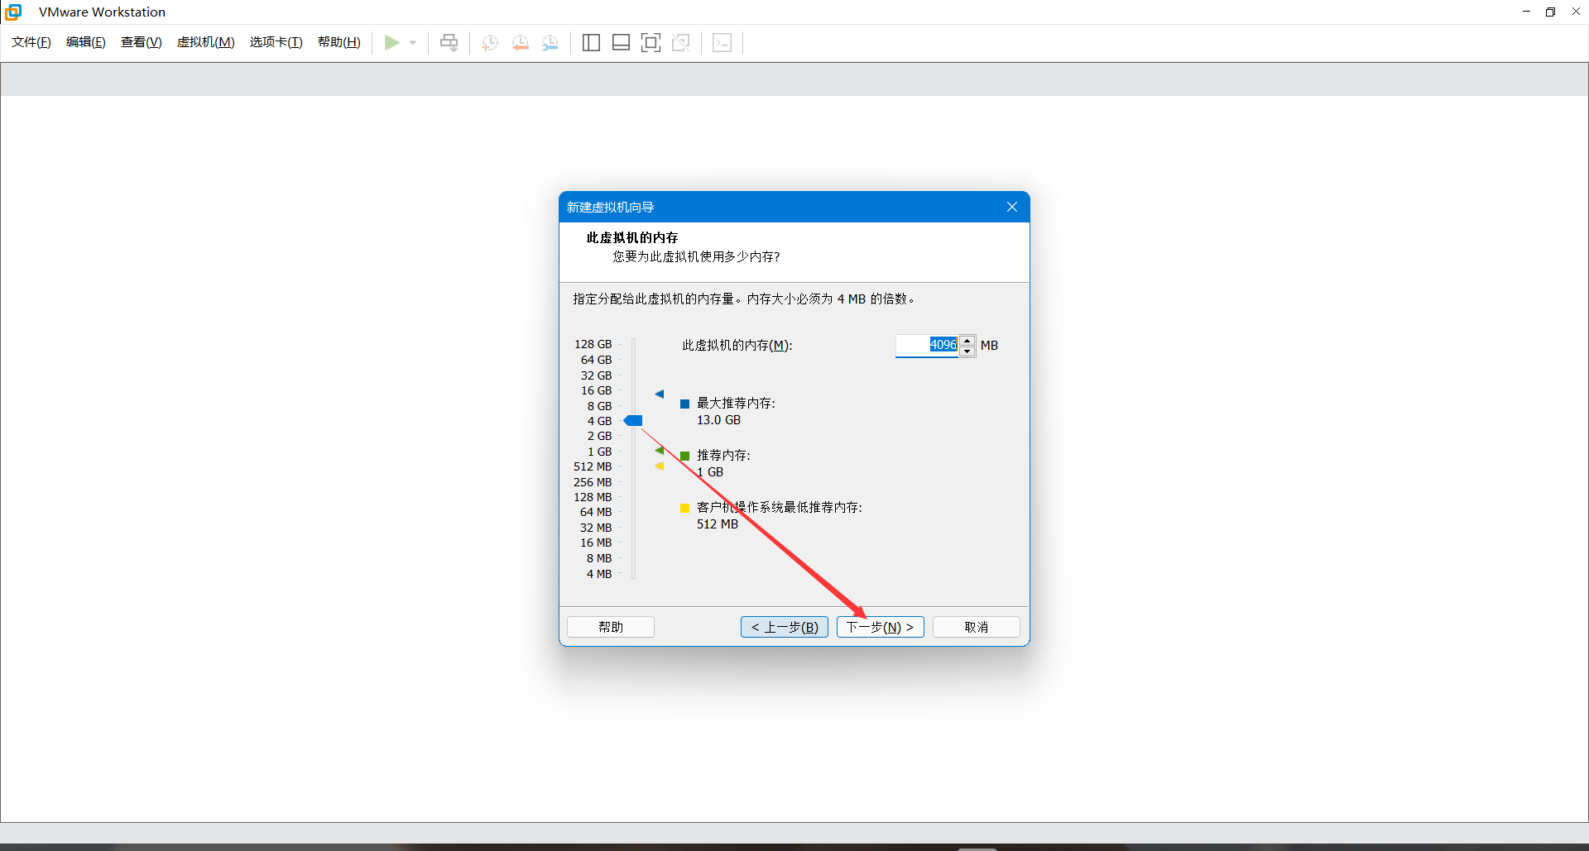Viewport: 1589px width, 851px height.
Task: Click the 客户机操作系统最低推荐内存 legend text
Action: point(779,507)
